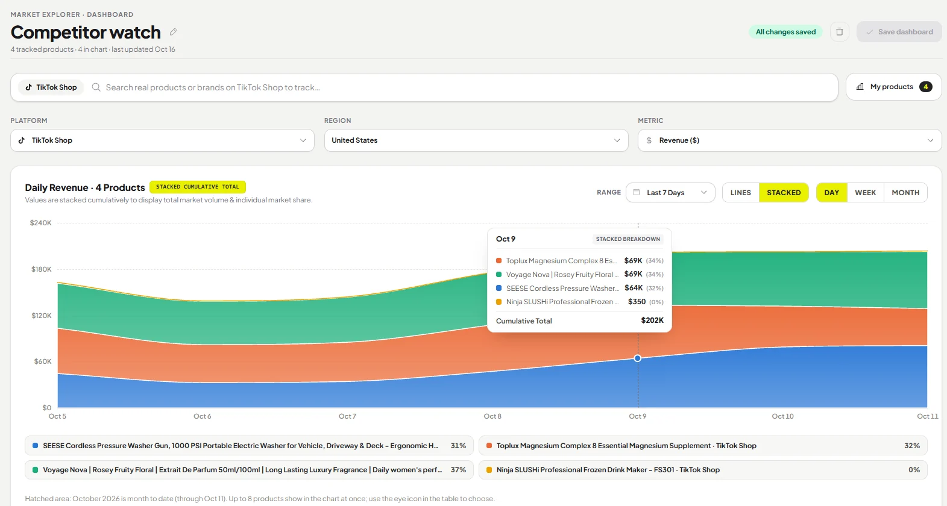947x506 pixels.
Task: Open the Region United States dropdown
Action: coord(476,140)
